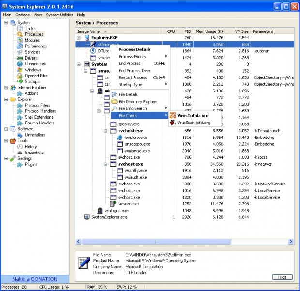Image resolution: width=300 pixels, height=291 pixels.
Task: Click the Performance icon in sidebar
Action: click(x=20, y=46)
